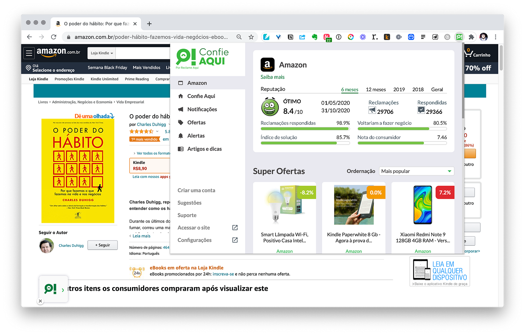Click 'Sugestões' in popup sidebar
The width and height of the screenshot is (525, 335).
(x=189, y=203)
